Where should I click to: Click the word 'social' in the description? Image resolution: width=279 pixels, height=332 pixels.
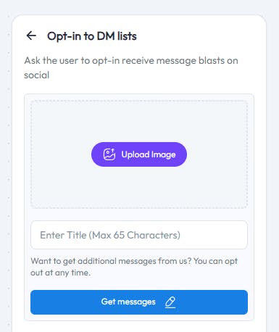click(x=37, y=75)
